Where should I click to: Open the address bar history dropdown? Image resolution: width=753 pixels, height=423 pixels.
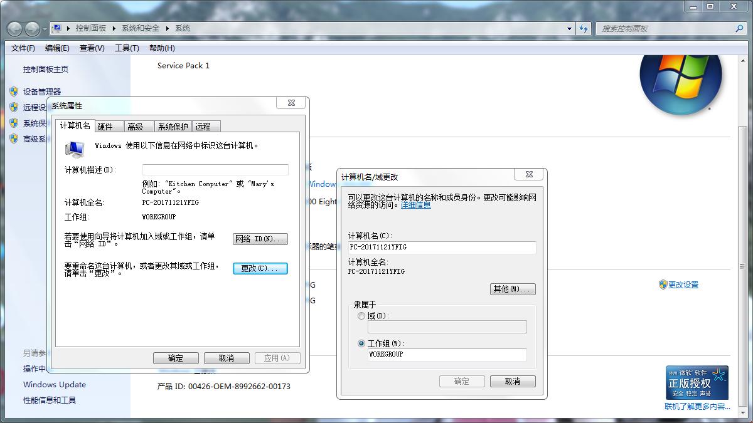[x=568, y=28]
